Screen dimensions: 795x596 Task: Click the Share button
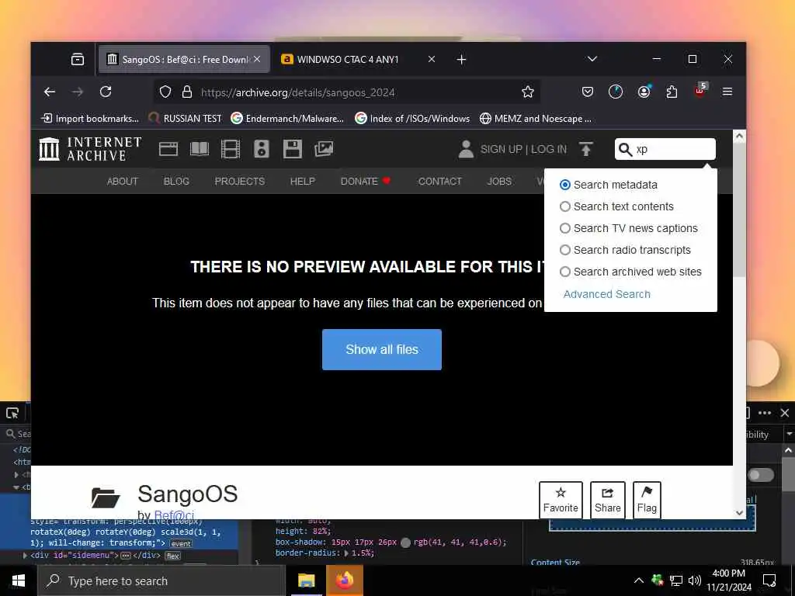(607, 500)
